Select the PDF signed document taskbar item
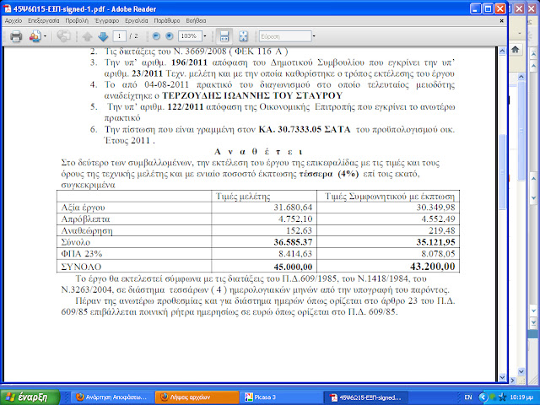 [366, 397]
